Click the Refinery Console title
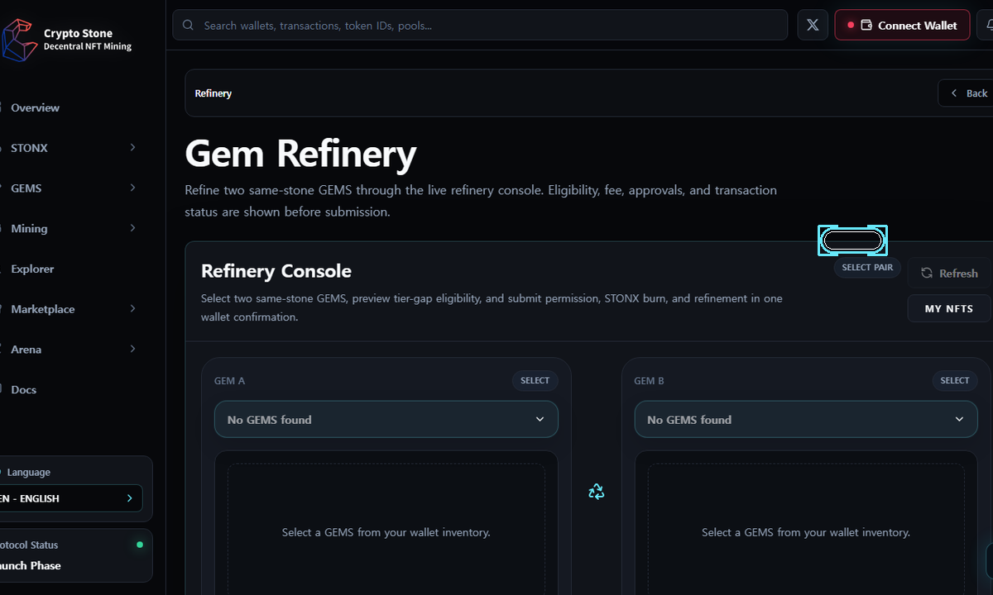This screenshot has height=595, width=993. tap(276, 271)
